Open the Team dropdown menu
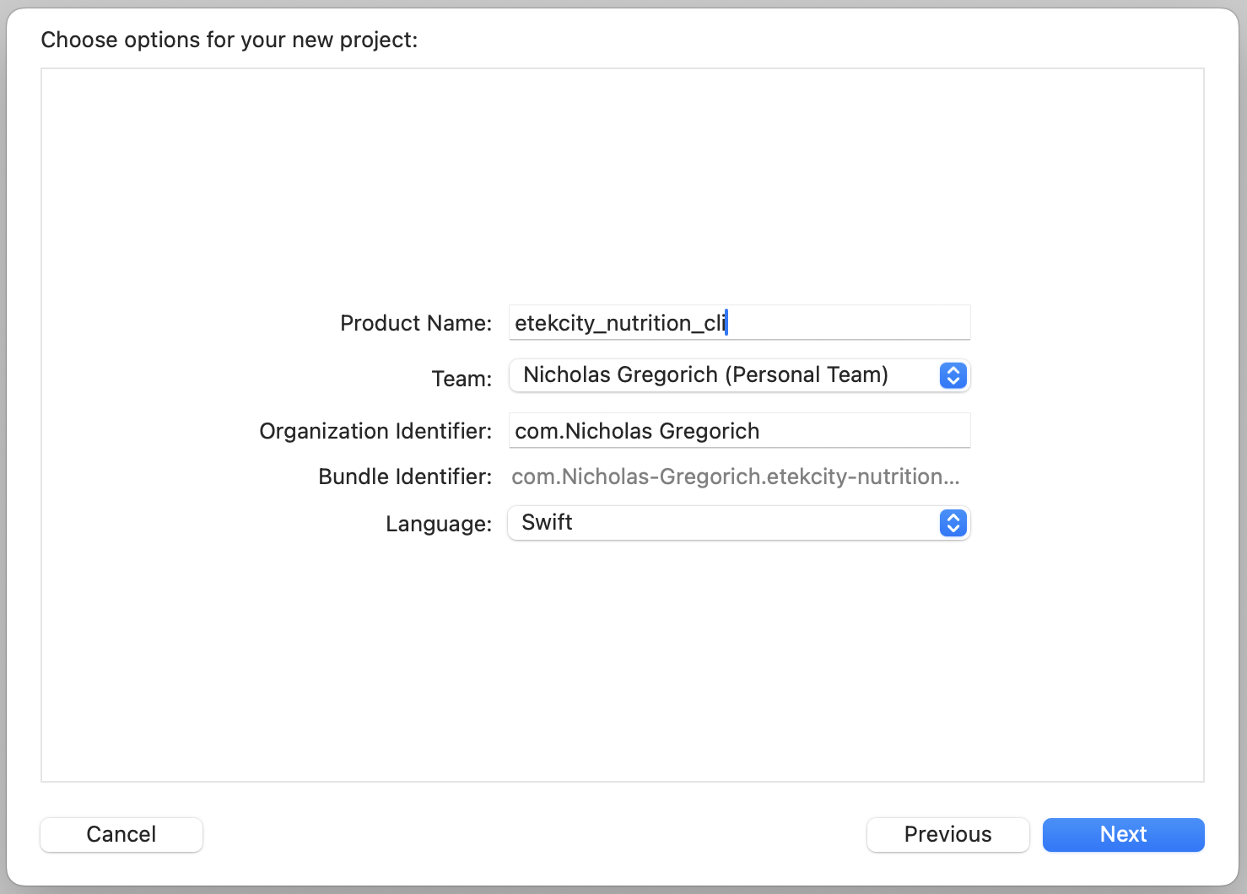This screenshot has height=894, width=1247. coord(739,375)
